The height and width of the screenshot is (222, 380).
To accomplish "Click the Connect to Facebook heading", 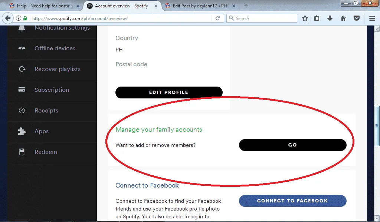I will coord(147,185).
